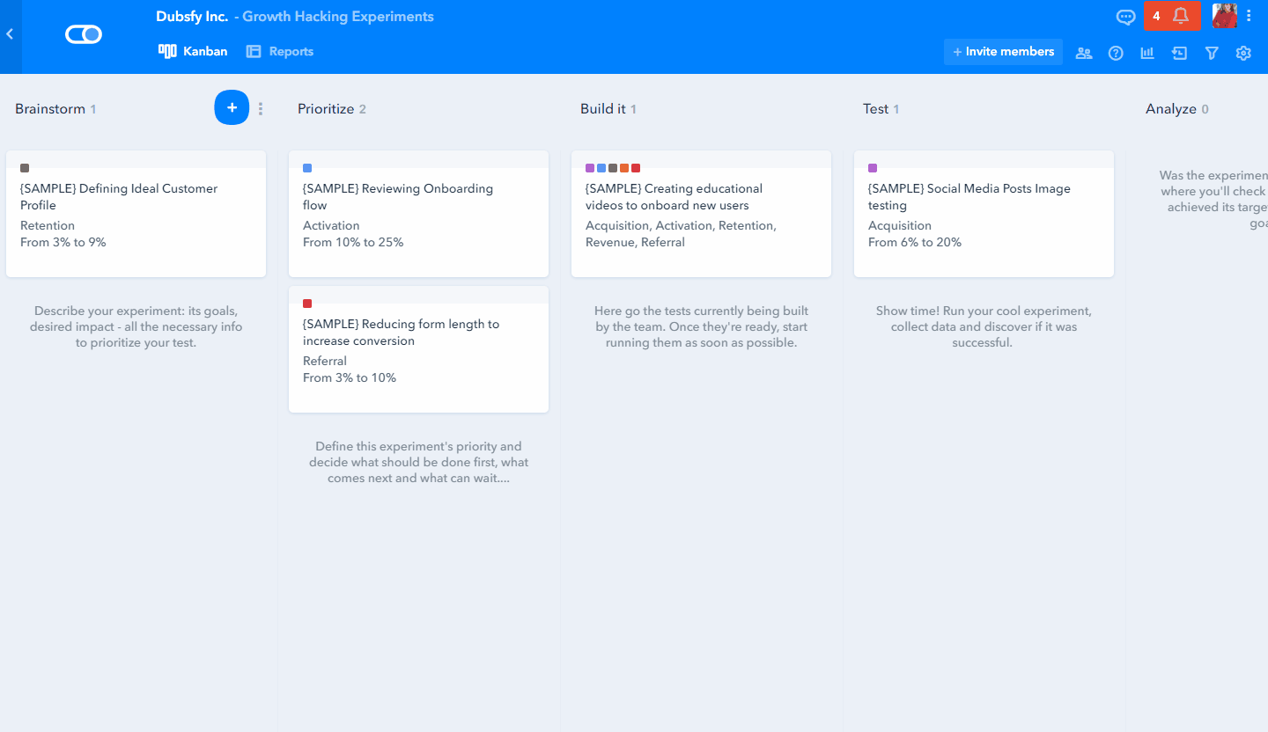Open the filter funnel icon
1268x732 pixels.
pos(1212,53)
